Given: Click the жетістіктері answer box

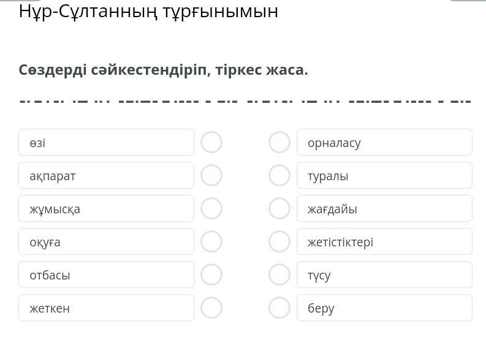Looking at the screenshot, I should (384, 241).
